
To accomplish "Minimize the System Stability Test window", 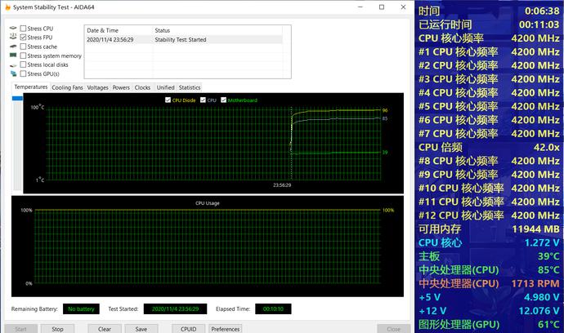I will (360, 7).
